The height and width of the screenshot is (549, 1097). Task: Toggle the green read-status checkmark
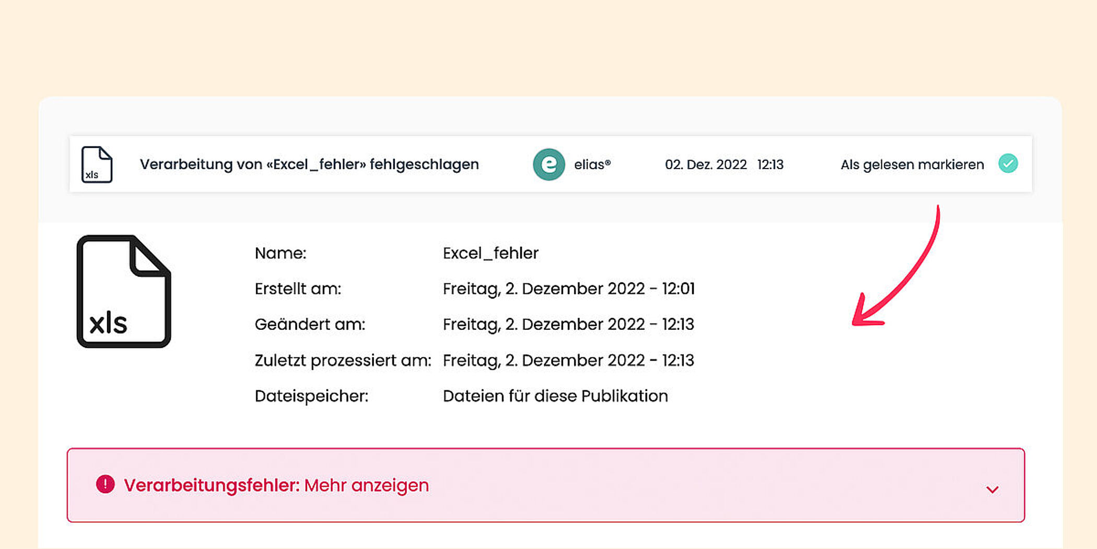[1008, 164]
